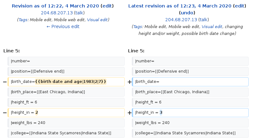
Task: Go to Previous edit
Action: pyautogui.click(x=63, y=26)
